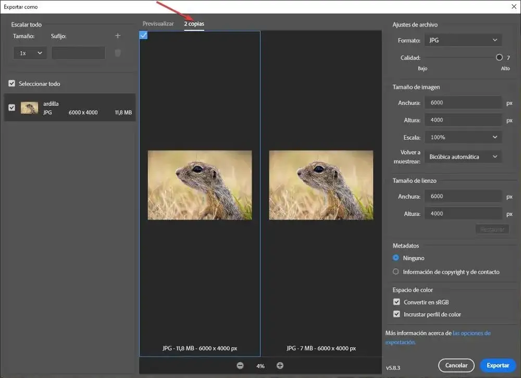Delete the scale size using trash icon
The image size is (521, 378).
(118, 53)
